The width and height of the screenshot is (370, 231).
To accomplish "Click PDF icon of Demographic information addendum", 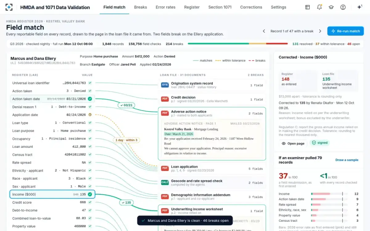I will pos(165,197).
